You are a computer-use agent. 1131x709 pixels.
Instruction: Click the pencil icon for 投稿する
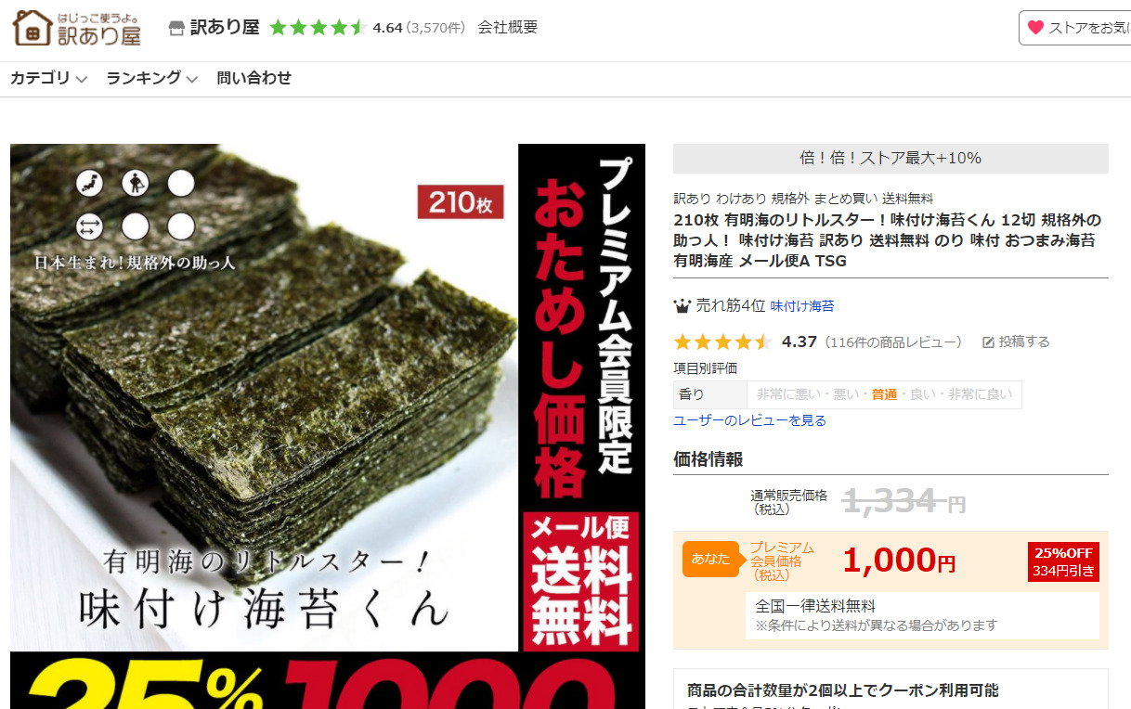tap(988, 342)
